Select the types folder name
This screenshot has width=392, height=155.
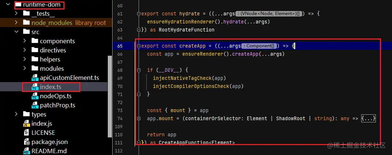39,114
